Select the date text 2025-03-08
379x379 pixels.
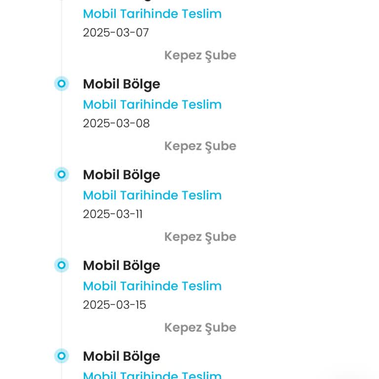(x=116, y=123)
